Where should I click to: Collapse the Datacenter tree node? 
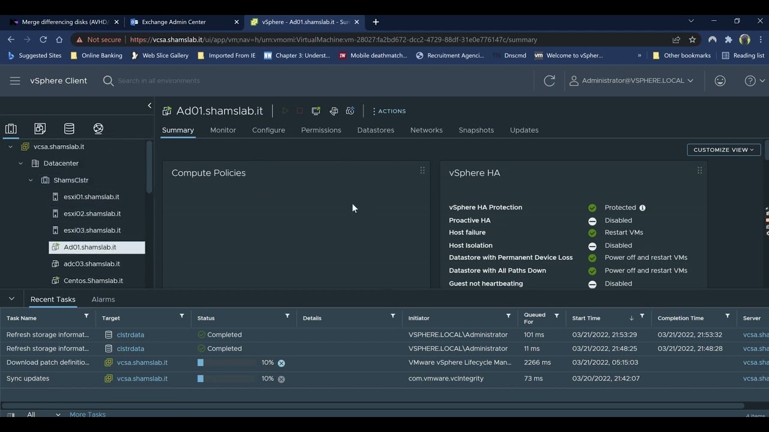click(x=20, y=163)
